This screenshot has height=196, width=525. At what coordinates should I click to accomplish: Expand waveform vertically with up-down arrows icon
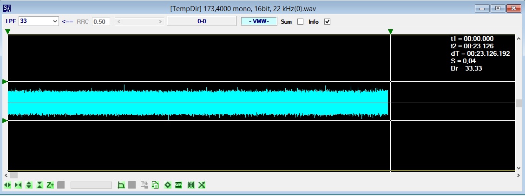tap(29, 185)
